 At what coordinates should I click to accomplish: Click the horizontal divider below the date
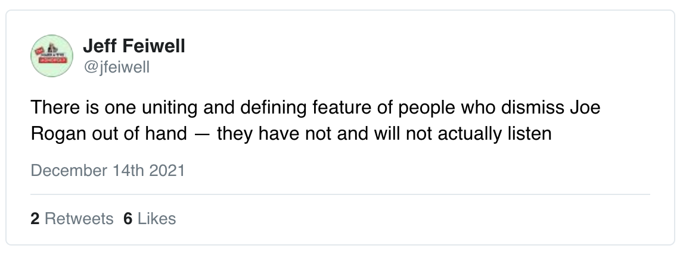tap(340, 194)
